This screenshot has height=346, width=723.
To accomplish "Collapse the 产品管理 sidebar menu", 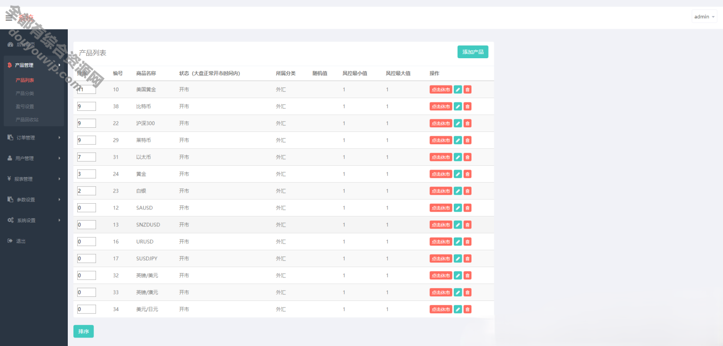I will click(x=34, y=65).
